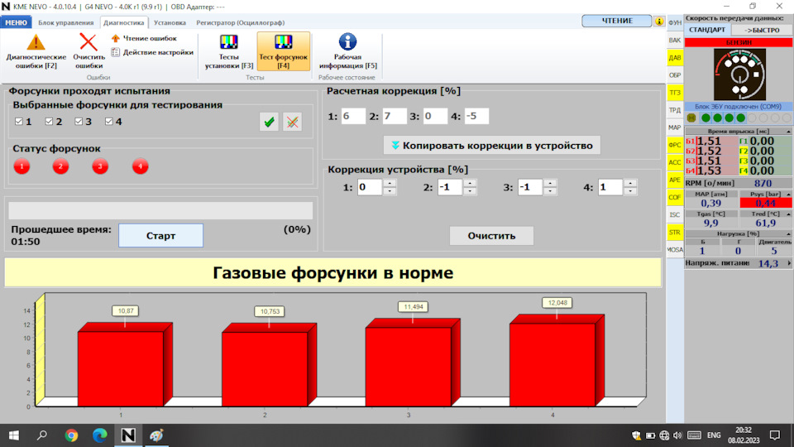Click device correction 3 value field
This screenshot has width=794, height=447.
(x=530, y=188)
